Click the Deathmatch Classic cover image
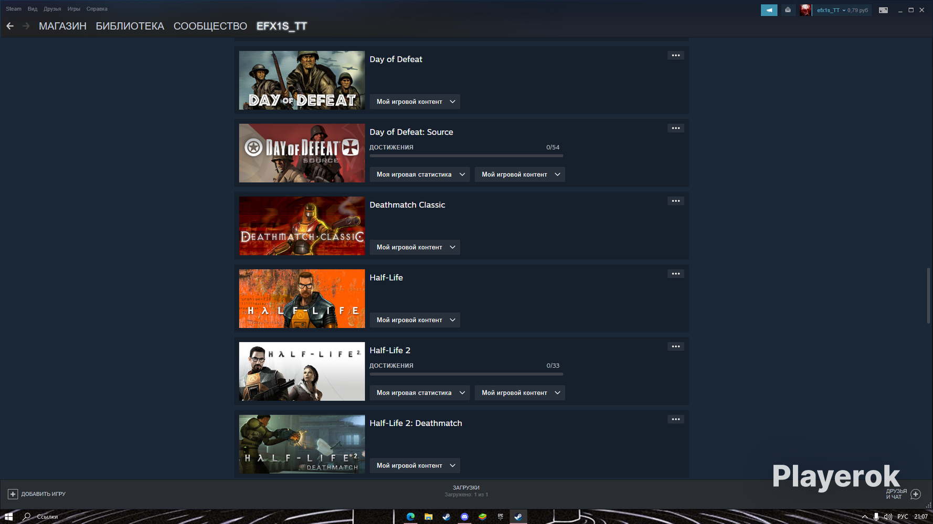The image size is (933, 524). 302,226
